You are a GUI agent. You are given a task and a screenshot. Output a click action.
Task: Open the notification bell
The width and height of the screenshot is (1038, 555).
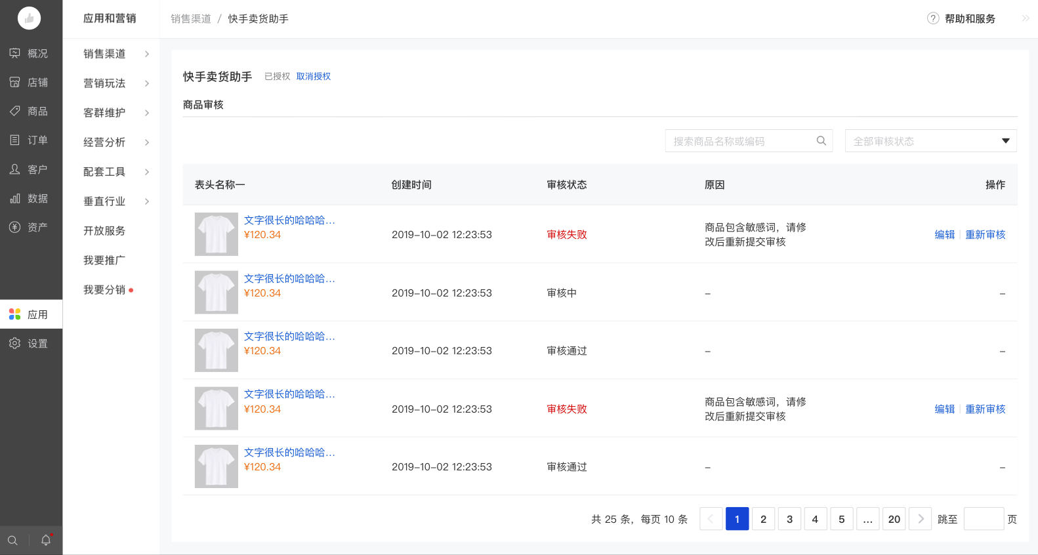click(46, 541)
